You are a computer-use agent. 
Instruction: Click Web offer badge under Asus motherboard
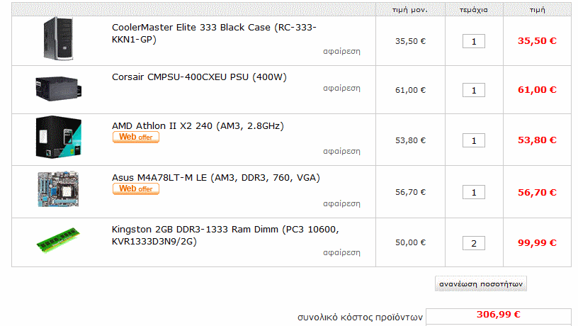coord(136,189)
